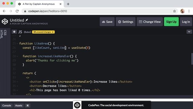Image resolution: width=193 pixels, height=109 pixels.
Task: Open a new browser tab
Action: (x=68, y=4)
